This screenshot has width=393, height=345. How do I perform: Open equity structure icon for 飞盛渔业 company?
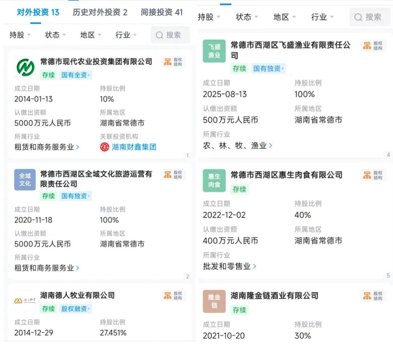[373, 46]
